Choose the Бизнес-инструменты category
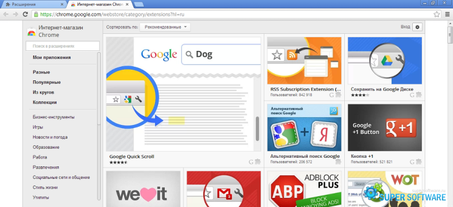This screenshot has height=207, width=453. (54, 117)
